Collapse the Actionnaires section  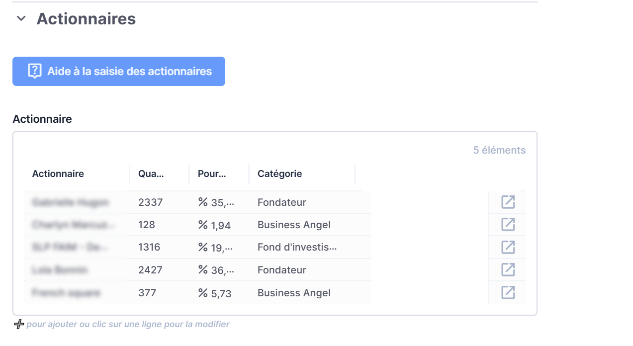(21, 18)
